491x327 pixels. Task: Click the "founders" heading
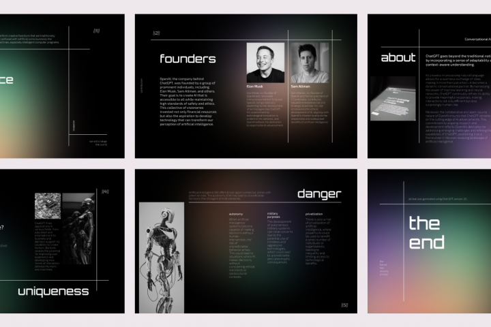(x=188, y=59)
